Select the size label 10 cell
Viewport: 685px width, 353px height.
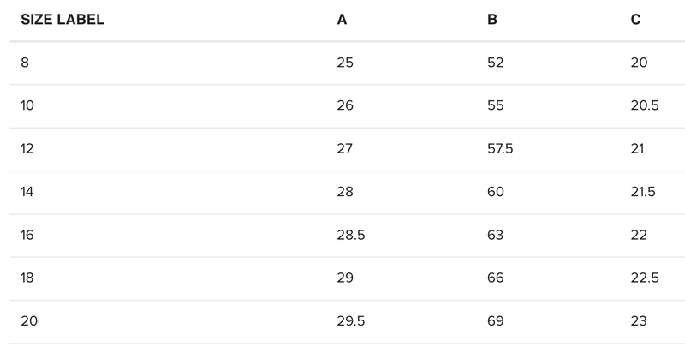(x=27, y=105)
